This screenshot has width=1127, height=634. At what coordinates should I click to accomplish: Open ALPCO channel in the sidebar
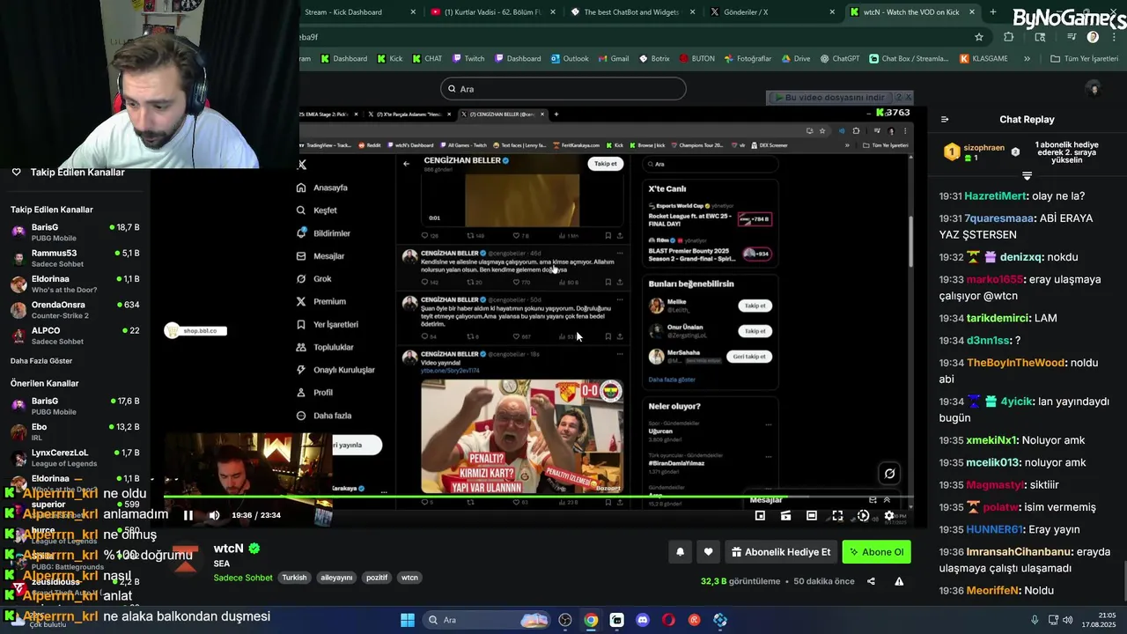[75, 335]
